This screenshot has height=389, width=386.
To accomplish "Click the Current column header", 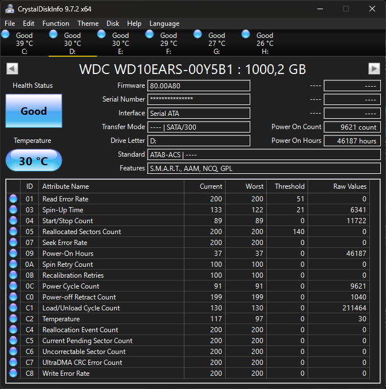I will pos(205,186).
